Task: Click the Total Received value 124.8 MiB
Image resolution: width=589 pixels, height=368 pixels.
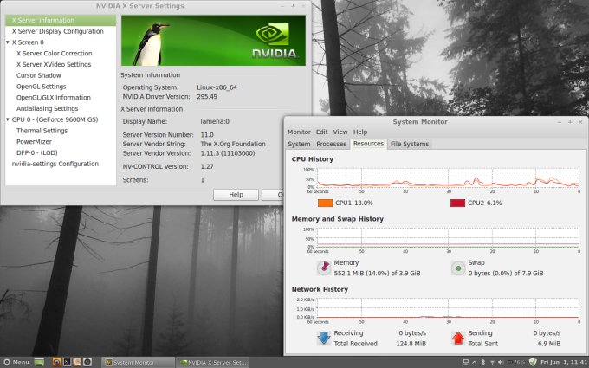Action: [411, 344]
